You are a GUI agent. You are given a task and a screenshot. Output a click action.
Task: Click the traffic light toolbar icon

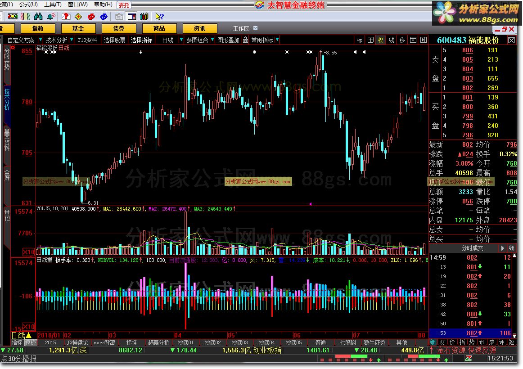(x=13, y=16)
